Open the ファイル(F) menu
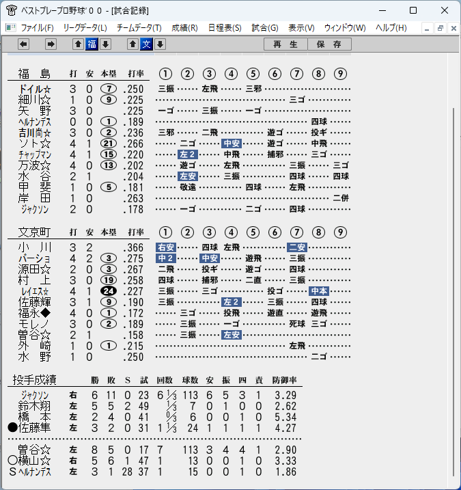This screenshot has width=461, height=490. tap(37, 28)
